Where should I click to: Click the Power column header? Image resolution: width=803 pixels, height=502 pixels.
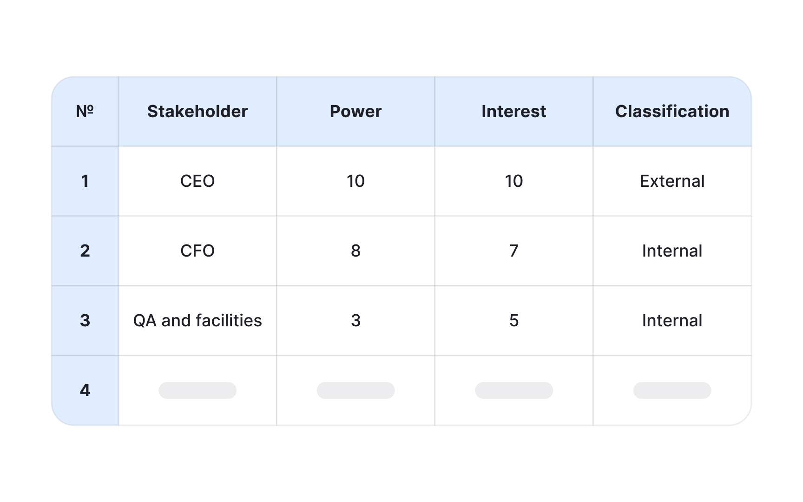355,112
